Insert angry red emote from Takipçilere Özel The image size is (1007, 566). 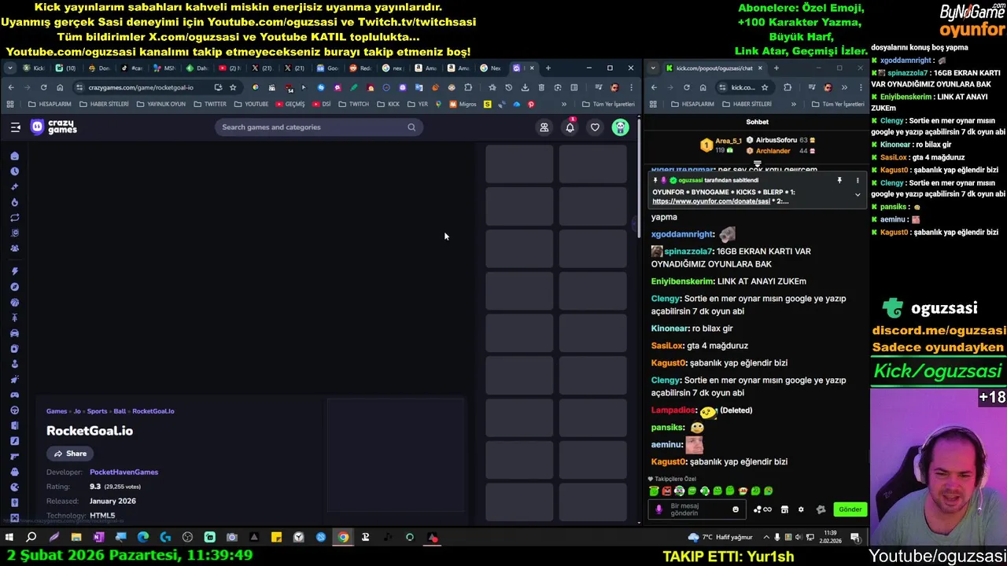click(x=667, y=491)
